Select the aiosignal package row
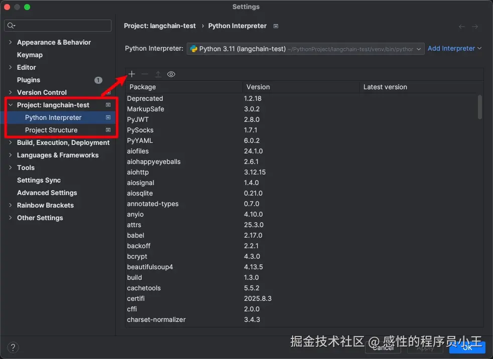The width and height of the screenshot is (493, 359). (x=301, y=183)
